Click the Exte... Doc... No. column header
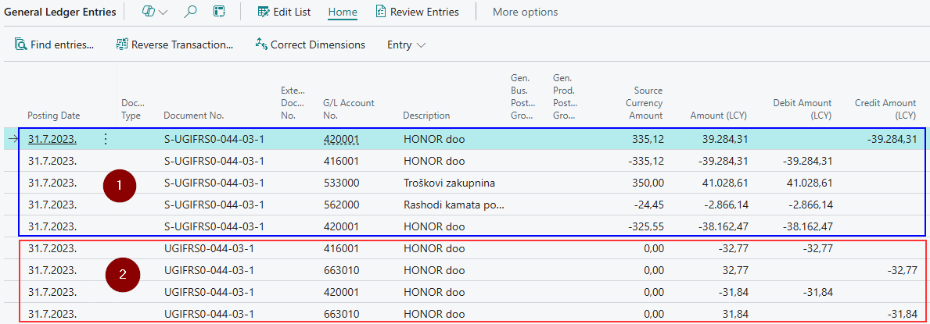This screenshot has width=930, height=324. [293, 103]
